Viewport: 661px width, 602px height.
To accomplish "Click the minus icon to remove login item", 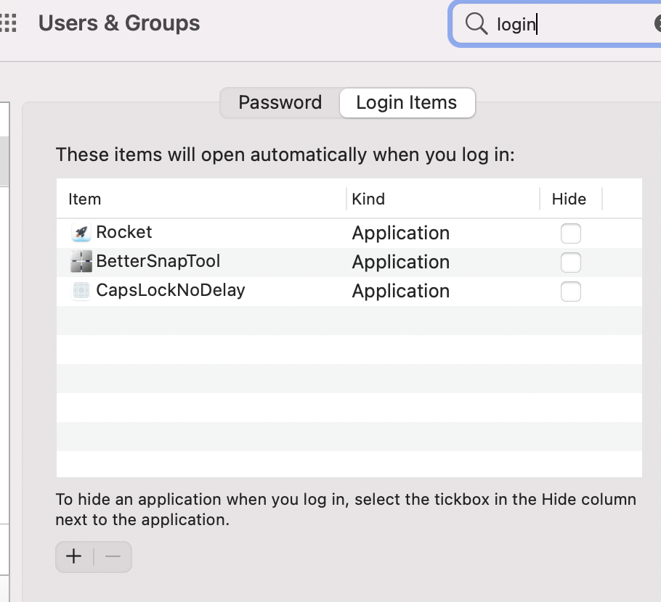I will tap(113, 556).
